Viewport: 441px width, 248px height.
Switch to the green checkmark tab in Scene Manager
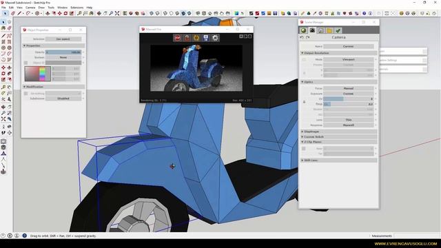tap(338, 30)
